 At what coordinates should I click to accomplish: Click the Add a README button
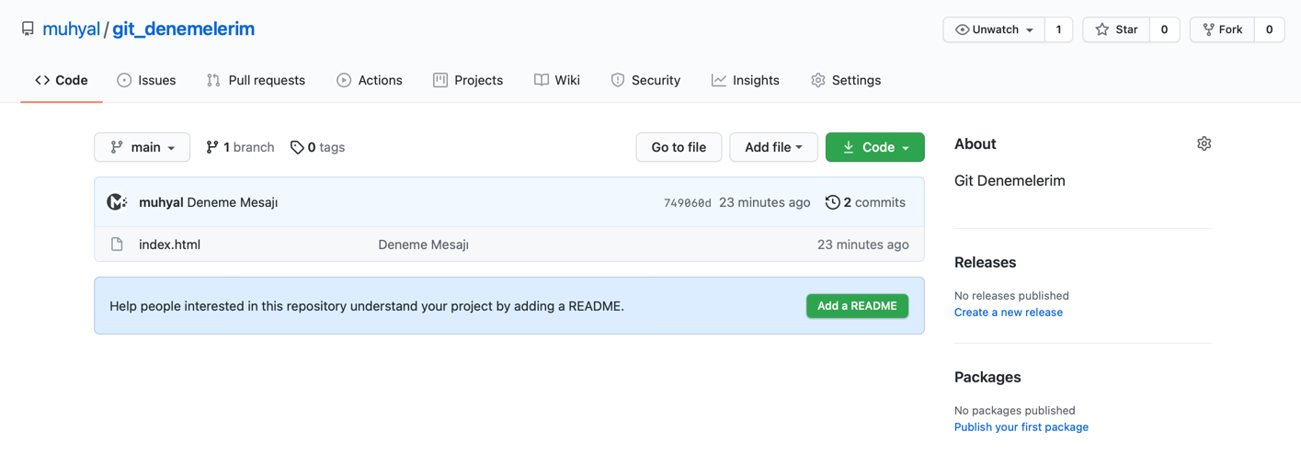pyautogui.click(x=857, y=306)
